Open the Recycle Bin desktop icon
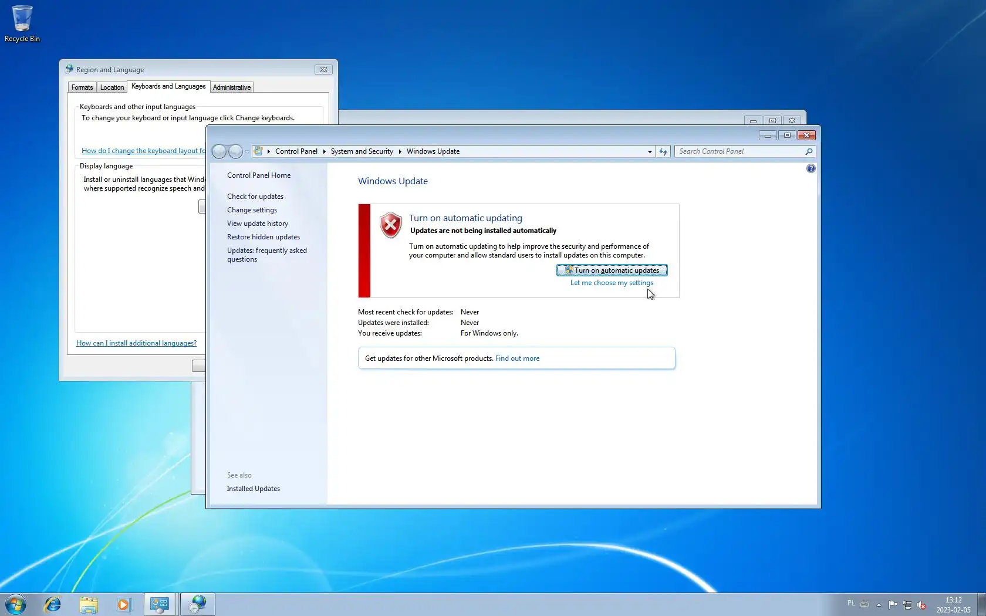This screenshot has width=986, height=616. pyautogui.click(x=22, y=24)
